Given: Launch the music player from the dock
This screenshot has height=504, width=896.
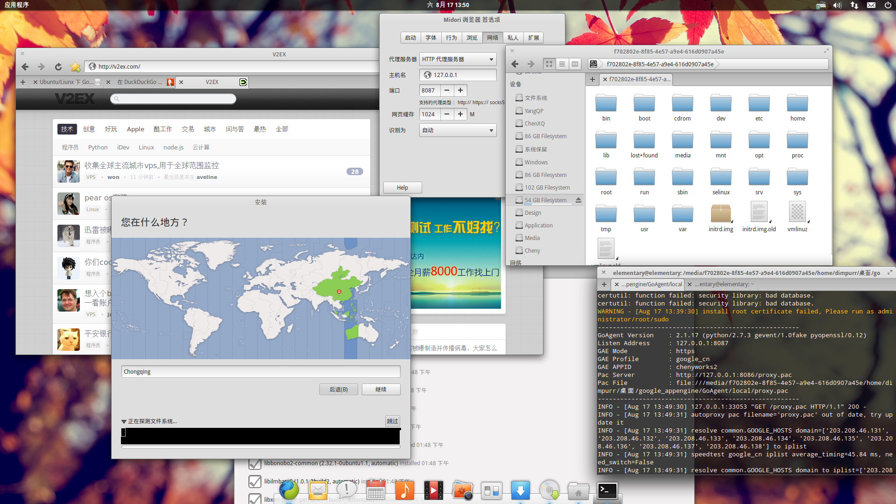Looking at the screenshot, I should tap(404, 490).
